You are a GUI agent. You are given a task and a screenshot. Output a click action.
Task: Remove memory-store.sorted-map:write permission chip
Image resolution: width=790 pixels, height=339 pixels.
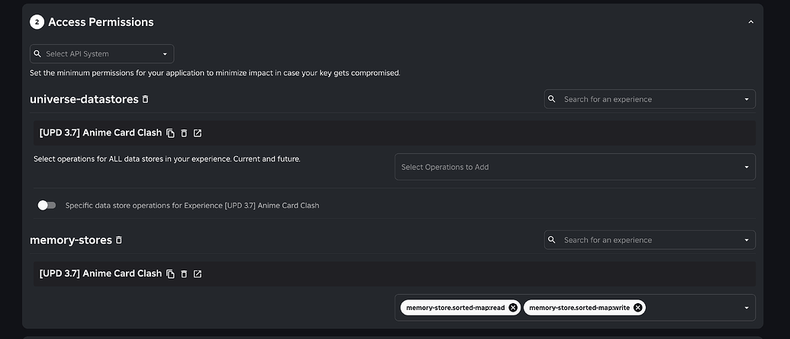pyautogui.click(x=638, y=308)
